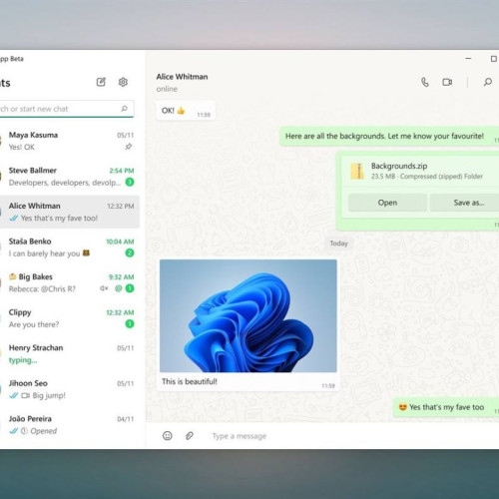499x499 pixels.
Task: Open the blue bloom wallpaper image
Action: pos(249,315)
